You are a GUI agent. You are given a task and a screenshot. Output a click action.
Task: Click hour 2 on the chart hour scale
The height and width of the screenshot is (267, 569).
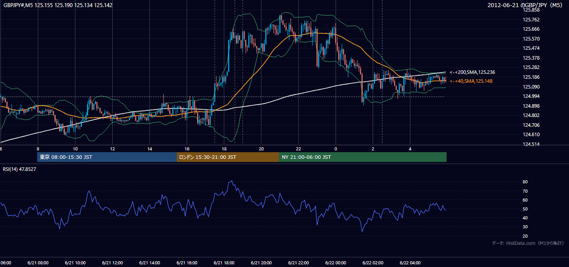(x=373, y=149)
